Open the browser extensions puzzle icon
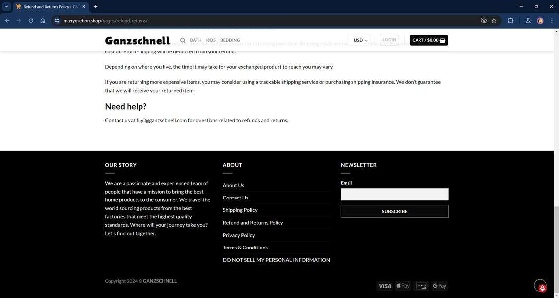559x298 pixels. 510,21
